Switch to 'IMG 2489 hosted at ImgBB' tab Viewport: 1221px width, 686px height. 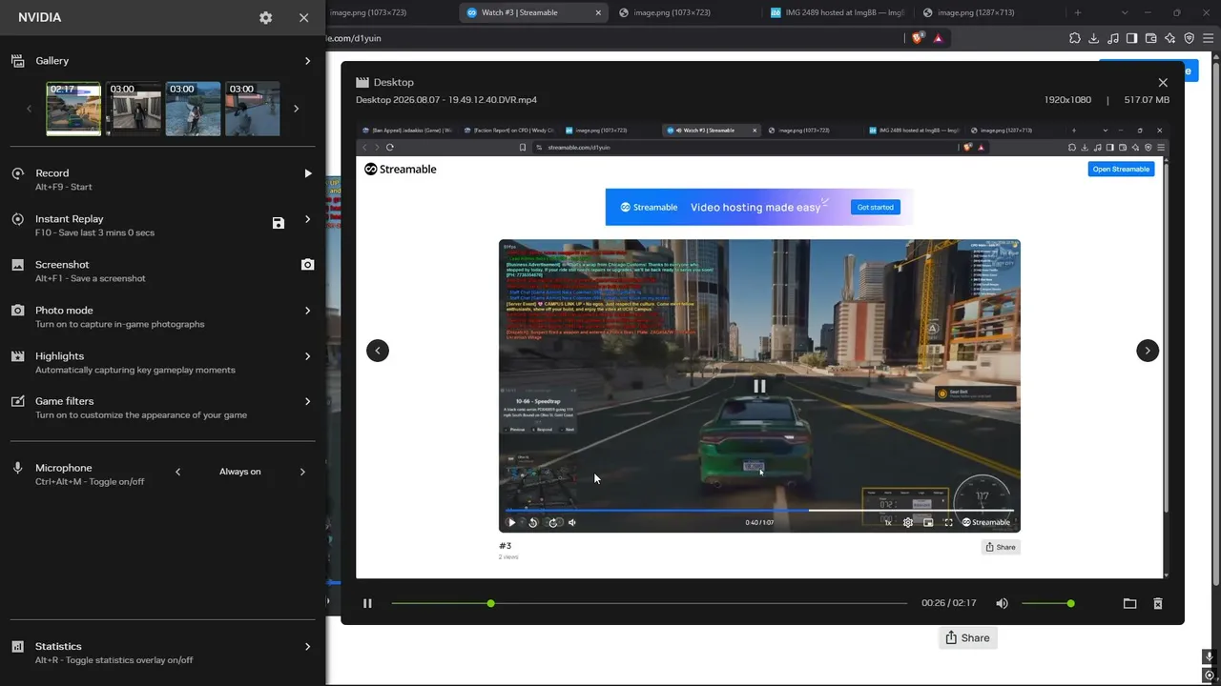tap(837, 12)
